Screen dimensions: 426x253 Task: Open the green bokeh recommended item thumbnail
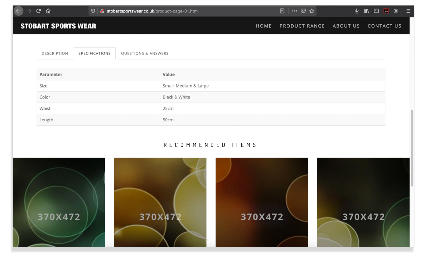point(59,202)
